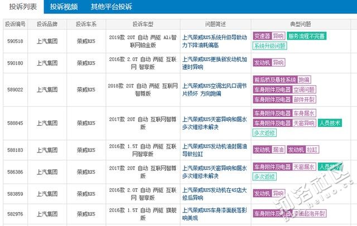Open the 其他平台投诉 tab
Viewport: 357px width, 226px height.
(x=112, y=7)
